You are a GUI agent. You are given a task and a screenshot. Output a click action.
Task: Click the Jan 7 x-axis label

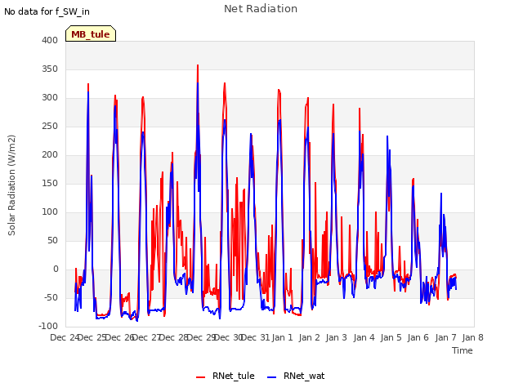tap(445, 337)
